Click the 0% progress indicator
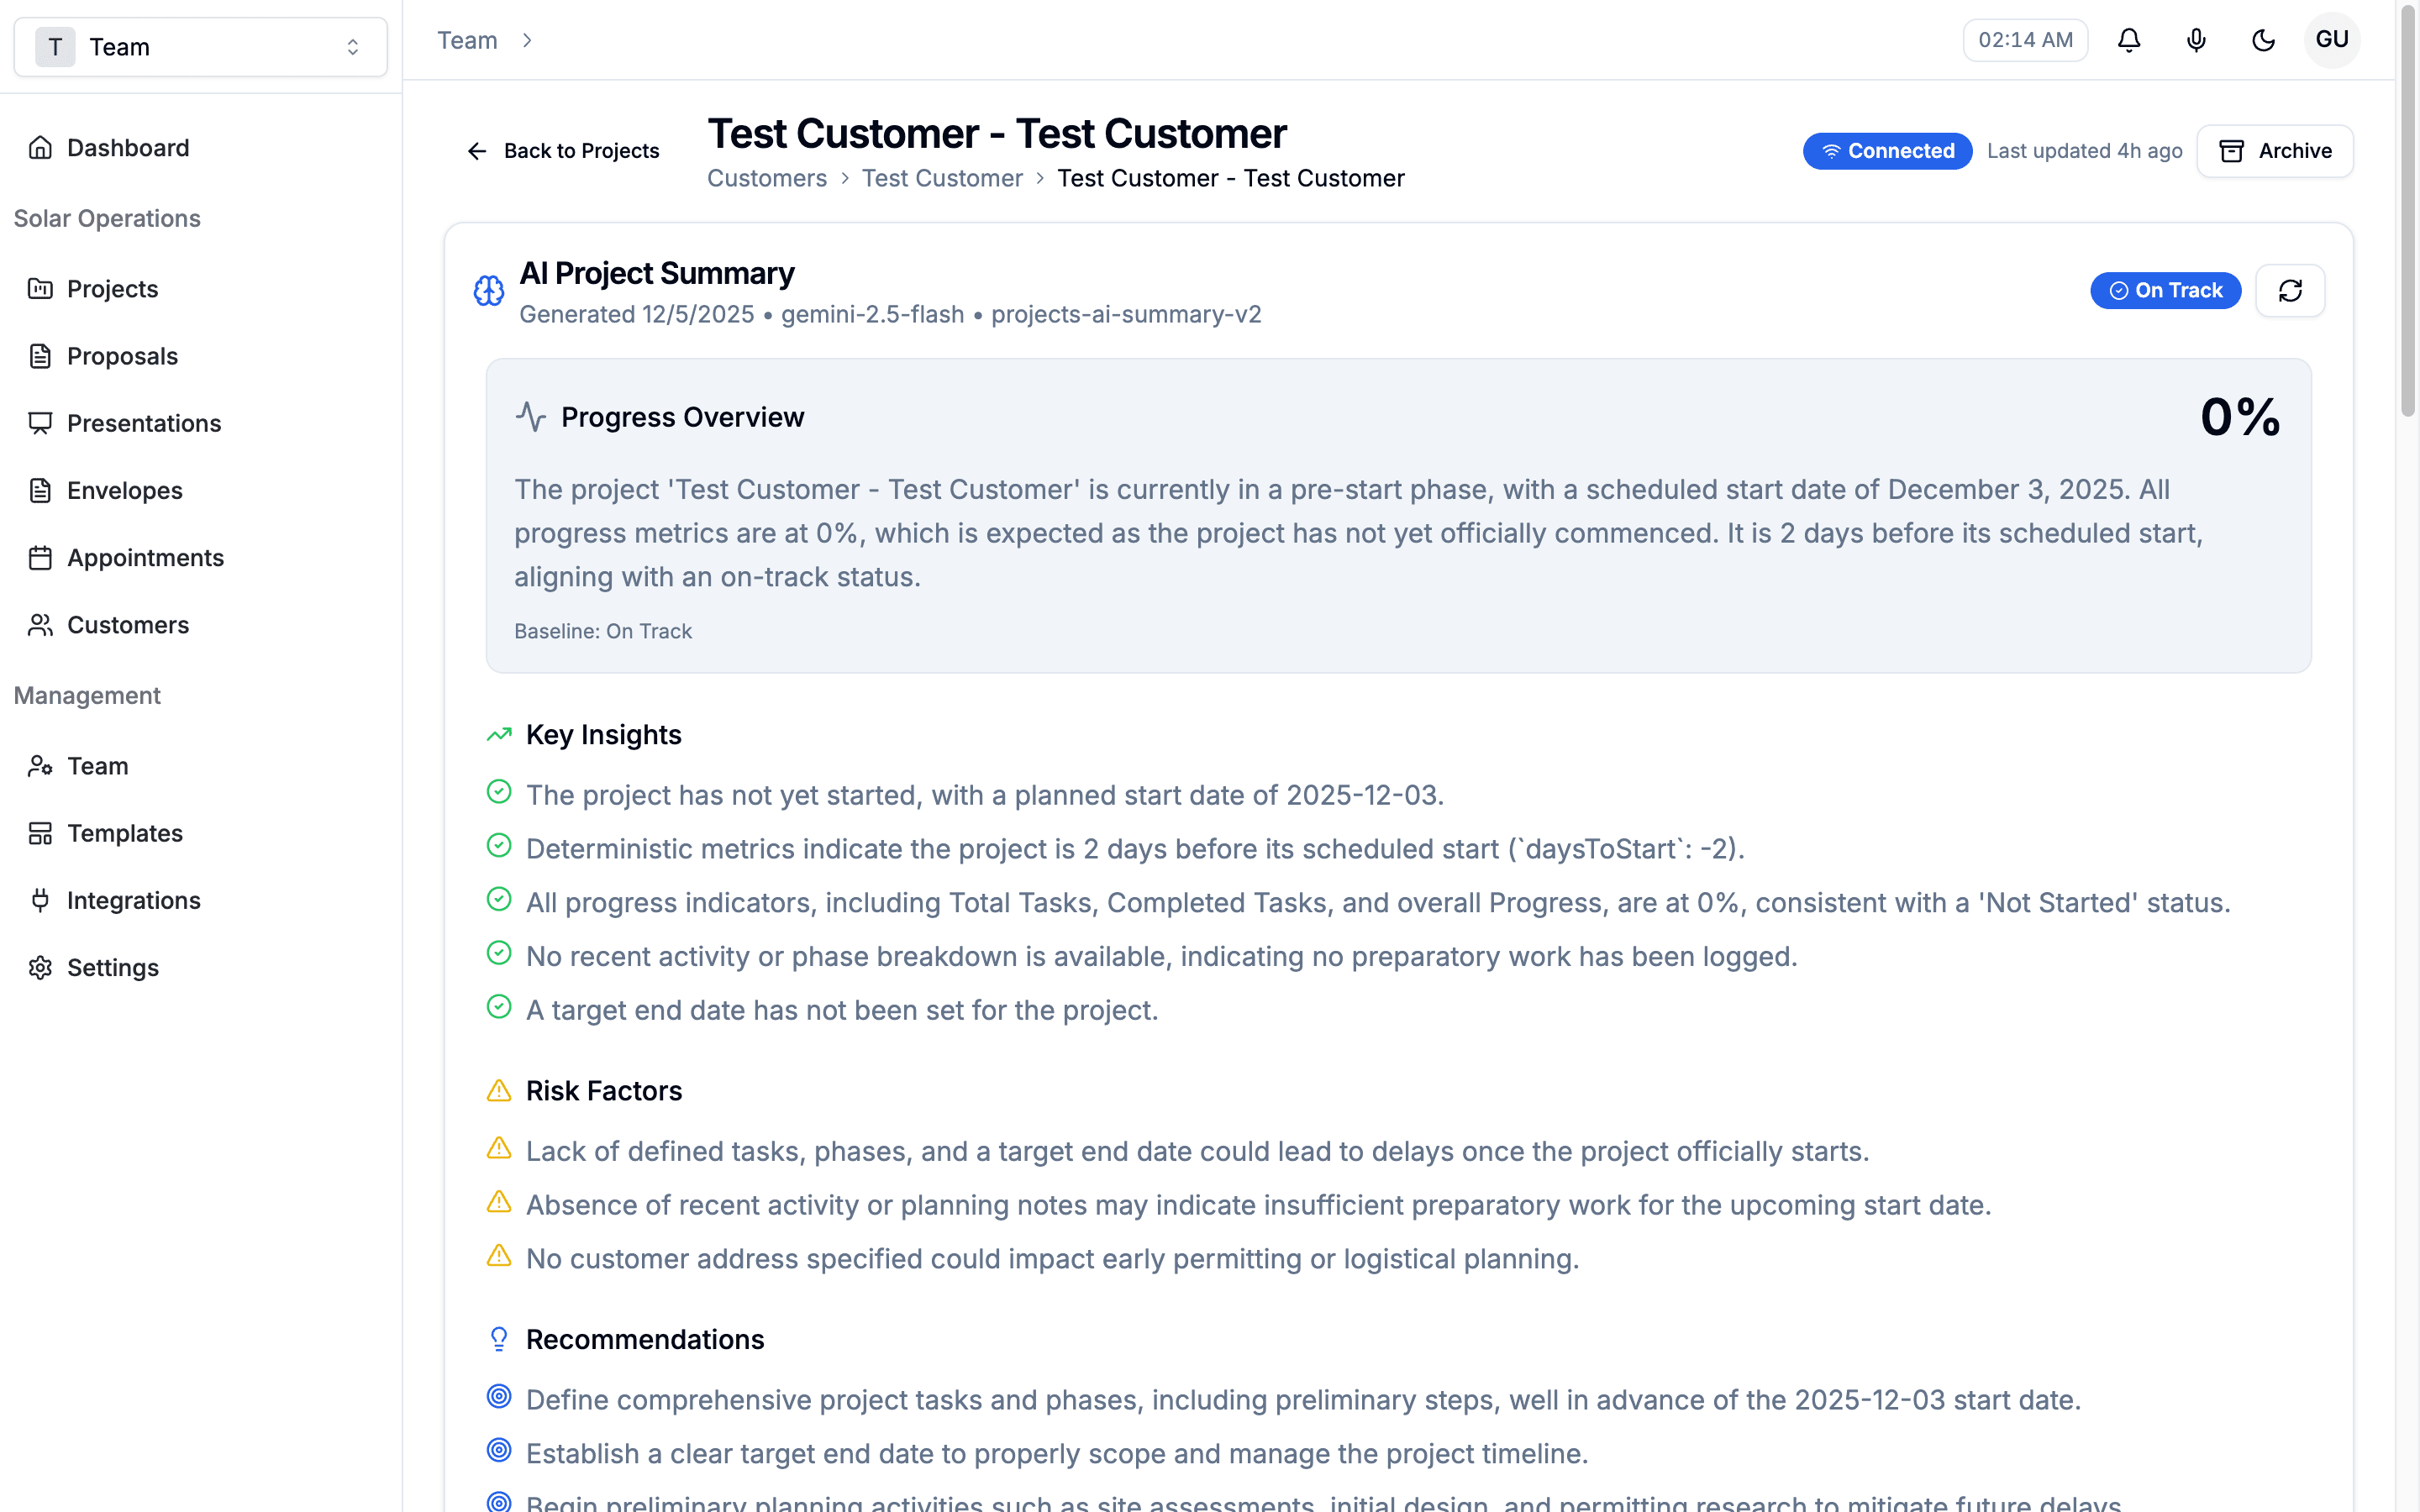 tap(2240, 416)
